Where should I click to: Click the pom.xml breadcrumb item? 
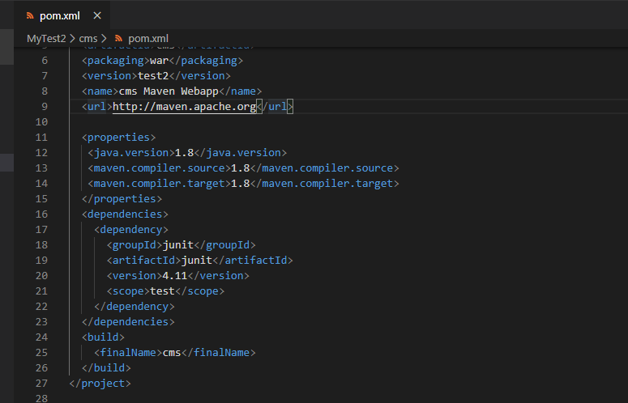click(x=147, y=38)
